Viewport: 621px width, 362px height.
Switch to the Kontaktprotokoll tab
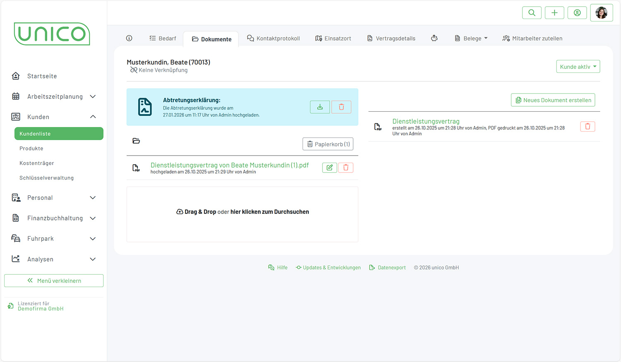pyautogui.click(x=274, y=38)
